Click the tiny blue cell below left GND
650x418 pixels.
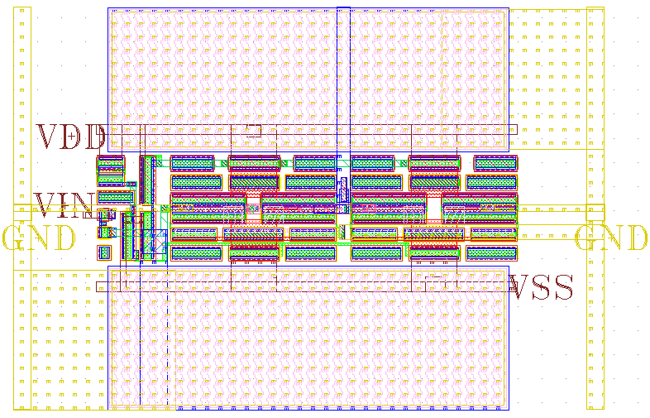104,252
